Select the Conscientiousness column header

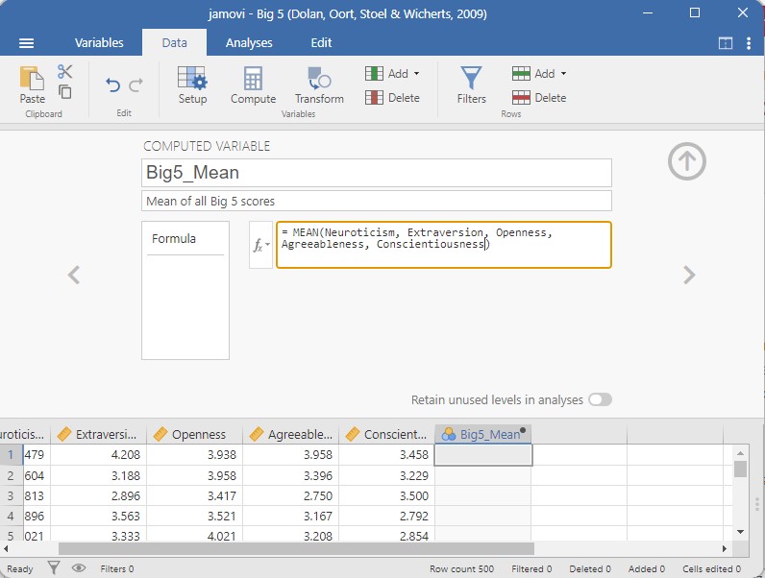386,434
